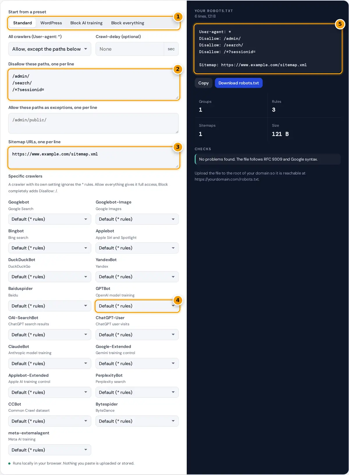Focus the Sitemap URLs textarea

pyautogui.click(x=94, y=158)
